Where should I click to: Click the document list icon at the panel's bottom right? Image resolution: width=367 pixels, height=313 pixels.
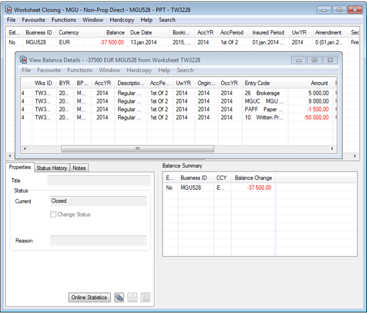point(145,297)
